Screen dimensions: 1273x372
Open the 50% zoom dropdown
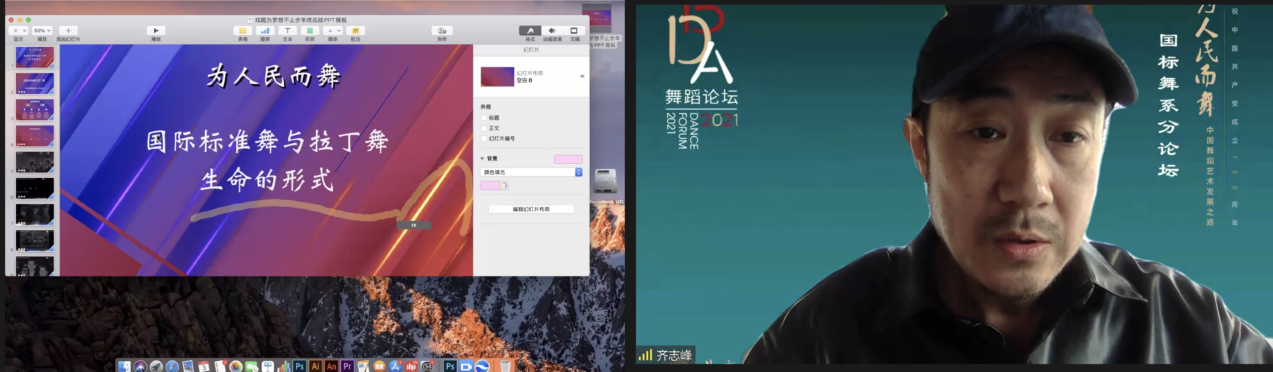click(42, 30)
